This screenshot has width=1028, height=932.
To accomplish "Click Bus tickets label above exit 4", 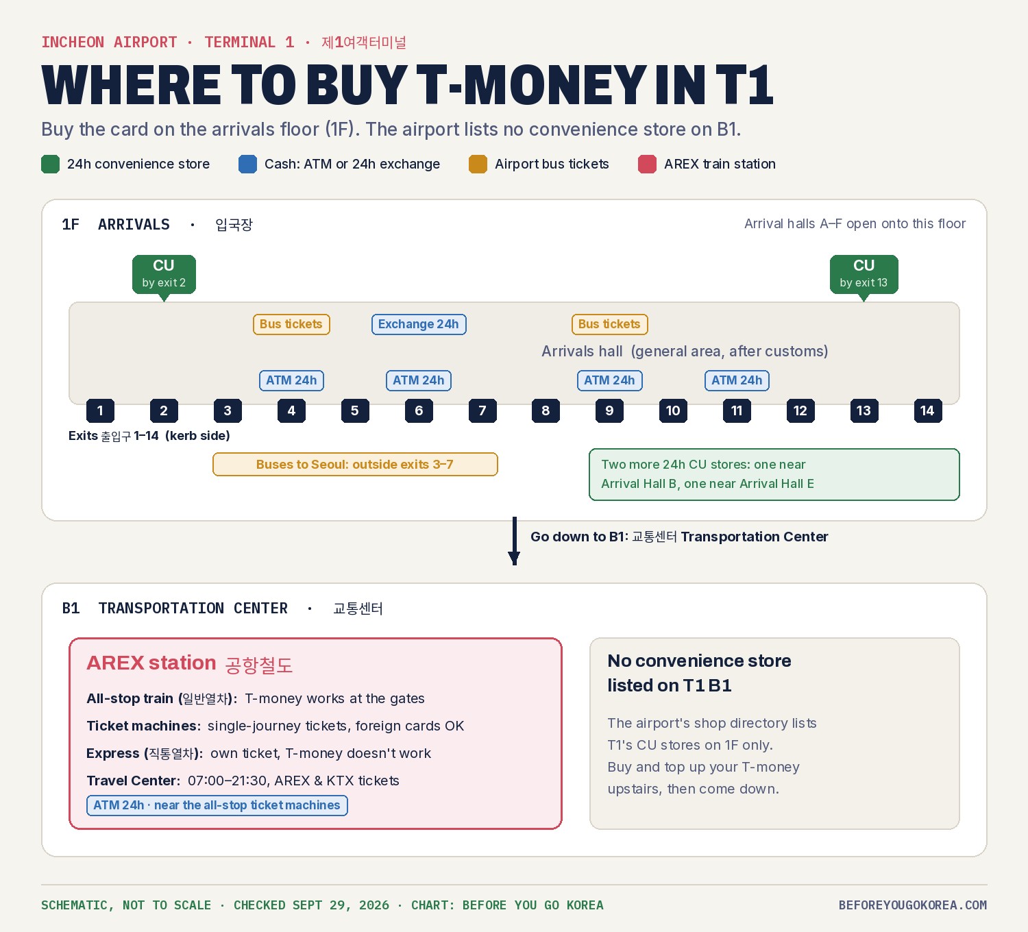I will tap(291, 324).
